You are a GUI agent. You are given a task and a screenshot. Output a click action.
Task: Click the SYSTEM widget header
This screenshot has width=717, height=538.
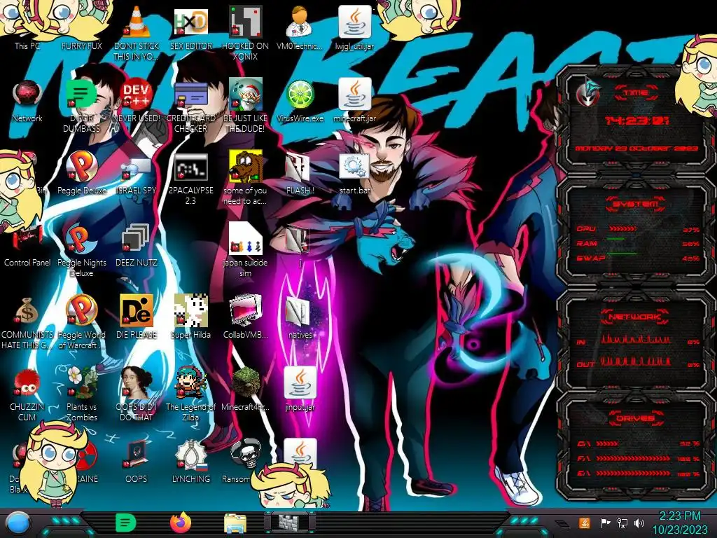click(x=636, y=204)
